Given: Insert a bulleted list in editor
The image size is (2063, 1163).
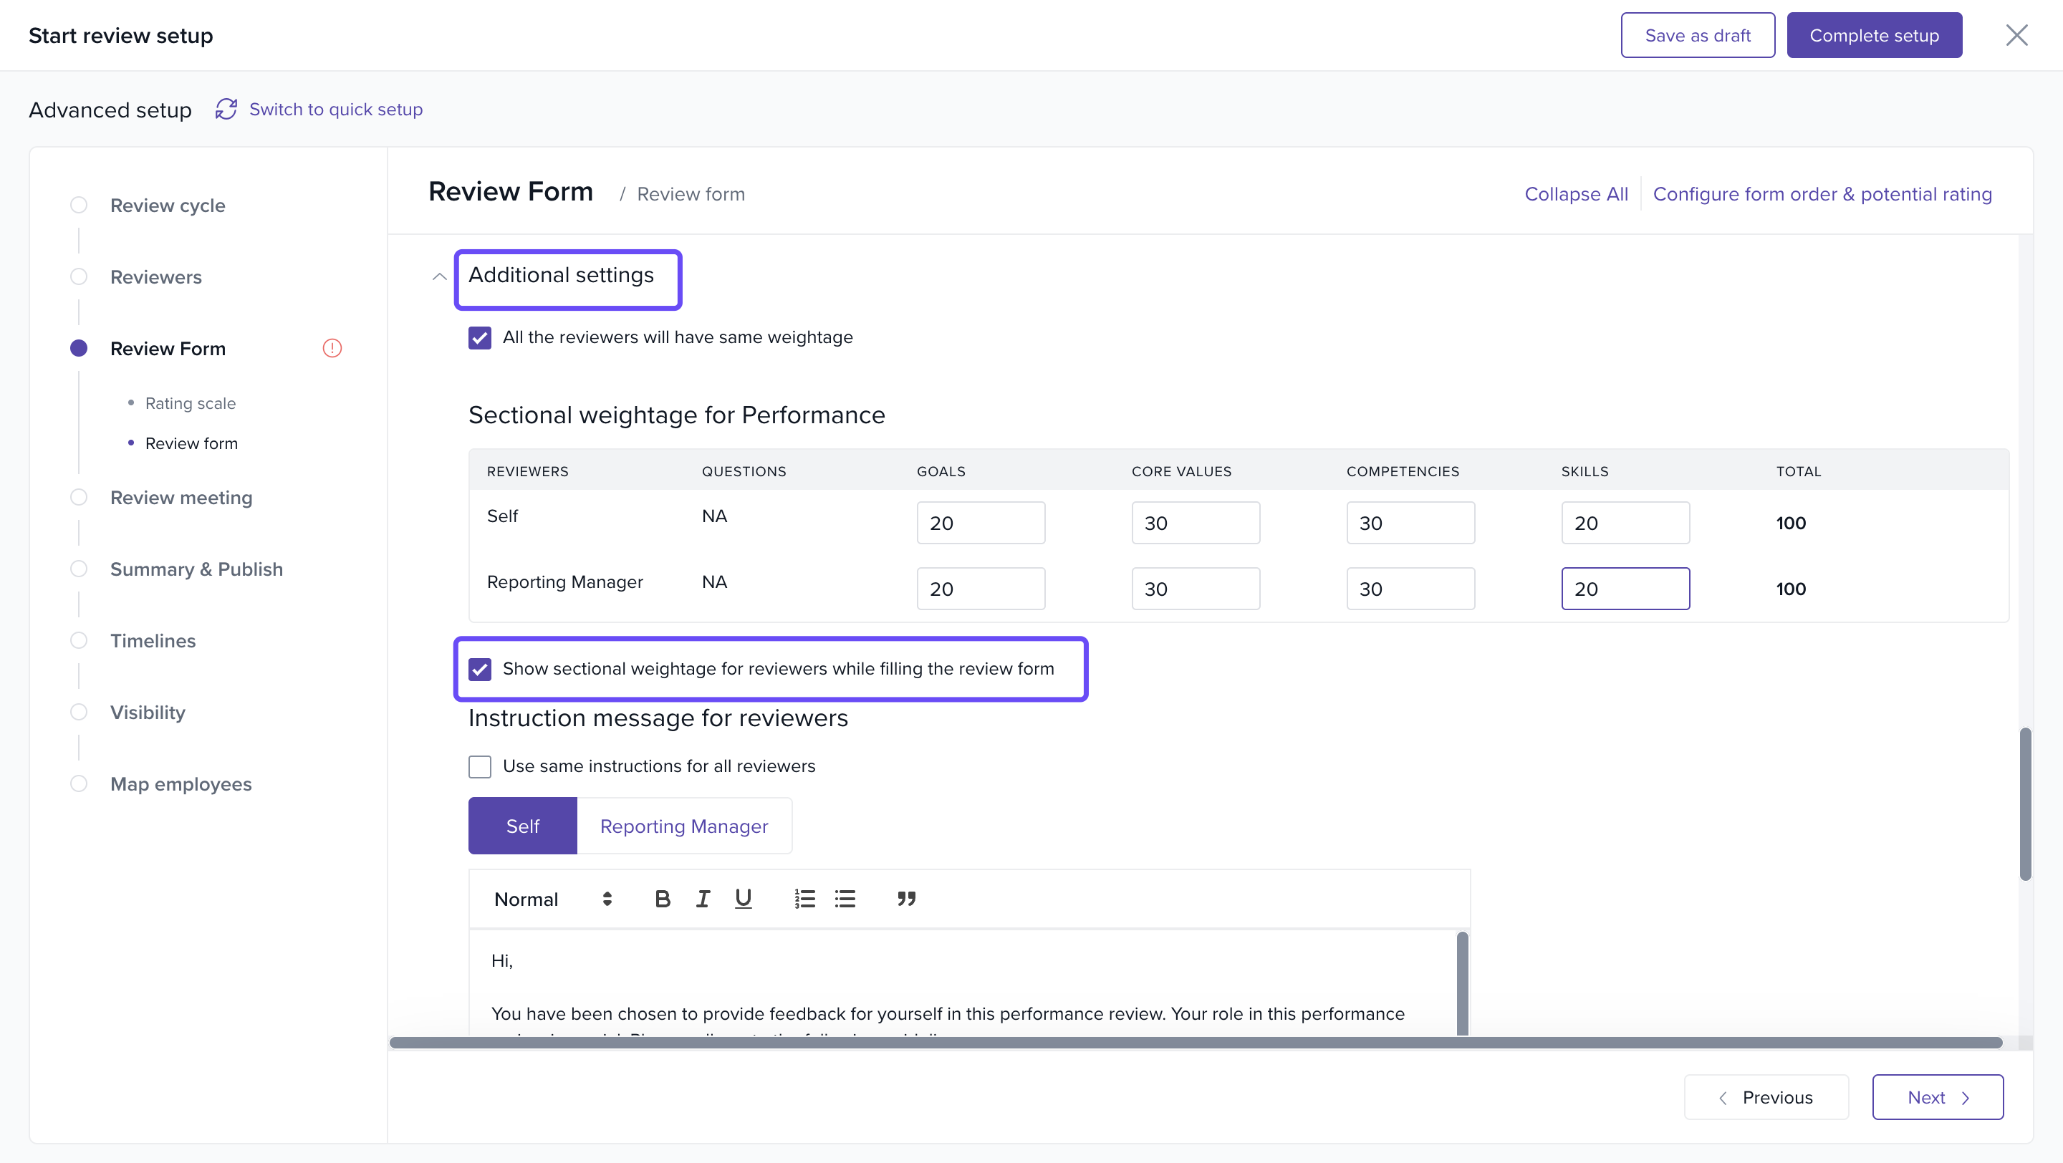Looking at the screenshot, I should click(845, 899).
